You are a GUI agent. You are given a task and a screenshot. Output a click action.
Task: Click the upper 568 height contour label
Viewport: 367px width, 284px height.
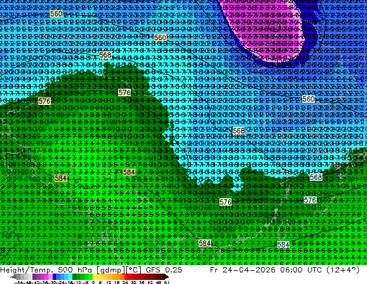click(105, 55)
